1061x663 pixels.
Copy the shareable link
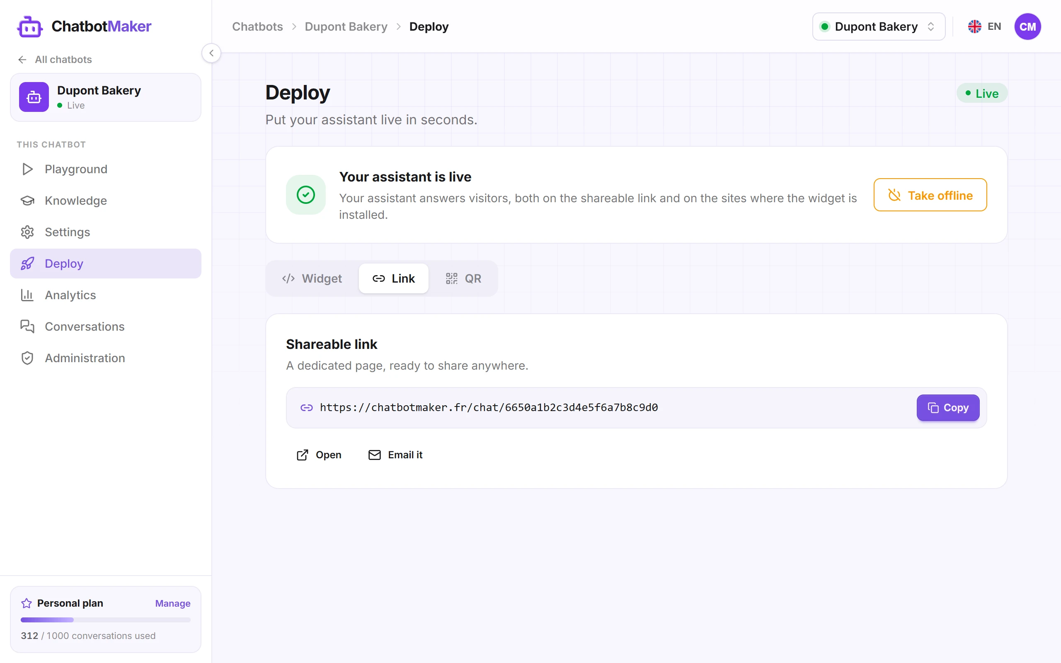click(948, 408)
